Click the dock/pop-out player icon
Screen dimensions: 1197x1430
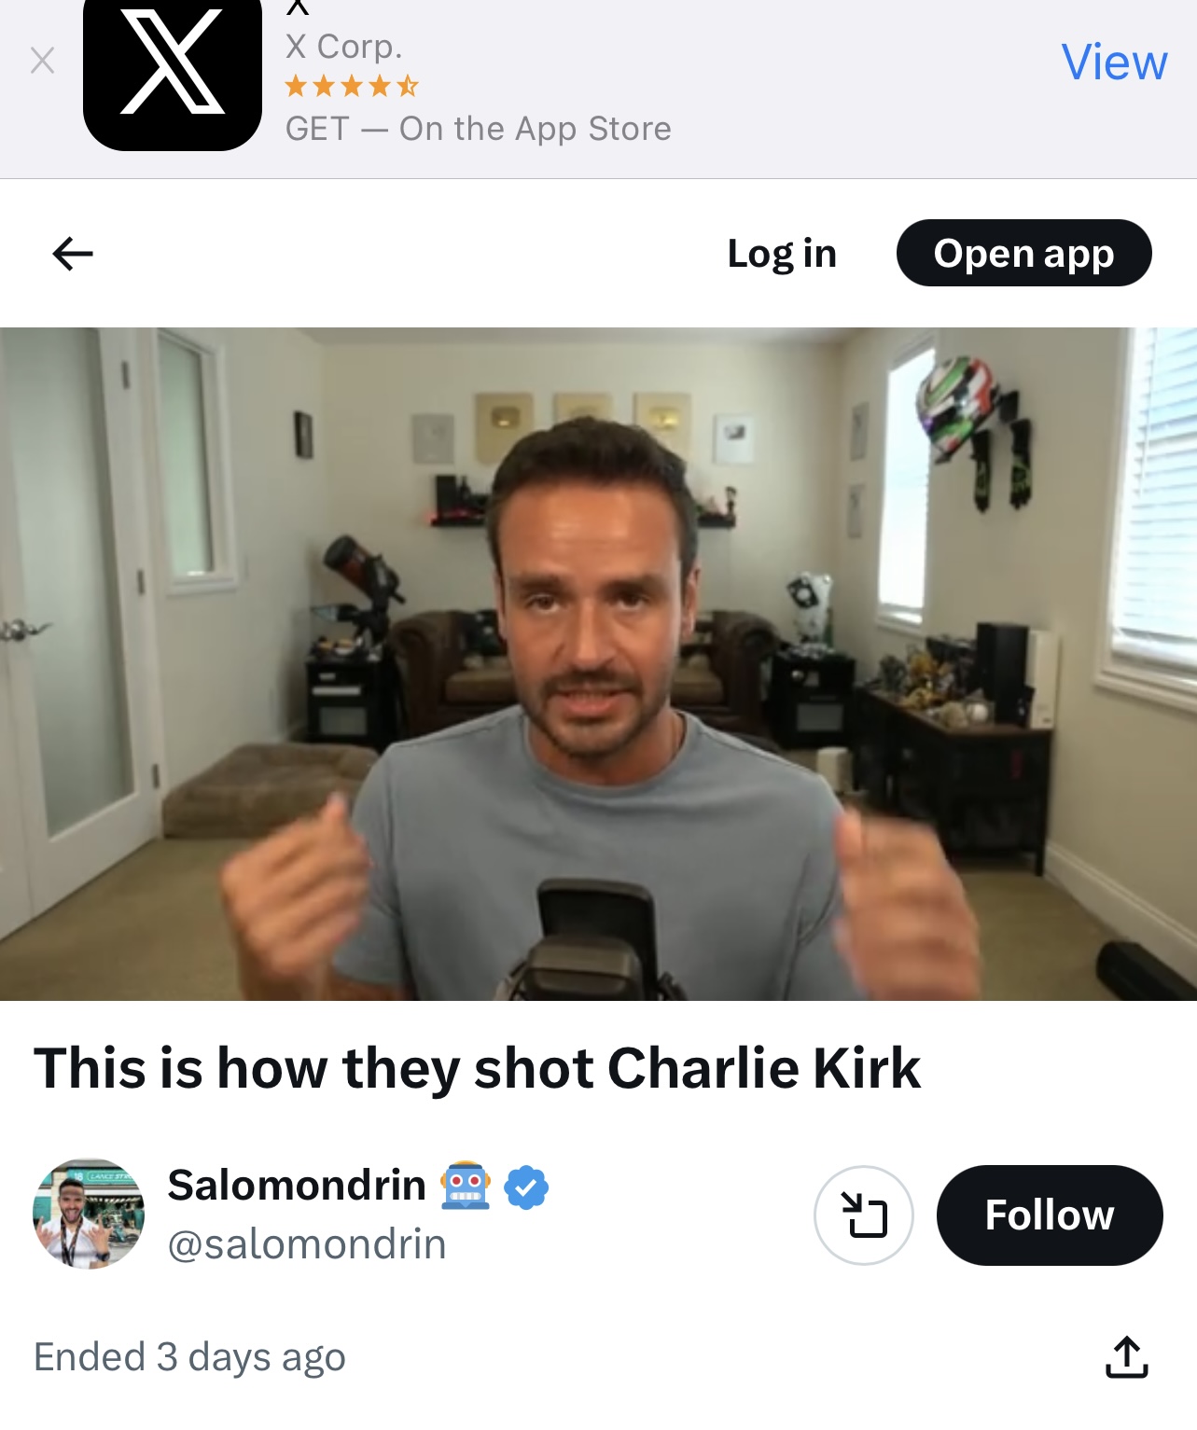[x=864, y=1215]
